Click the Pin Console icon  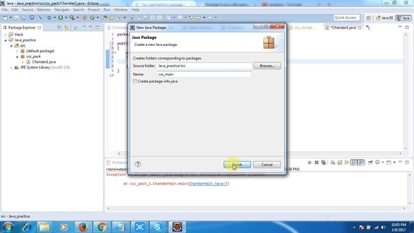[x=370, y=162]
